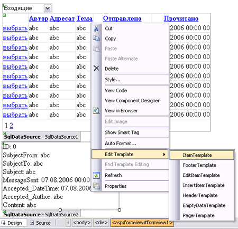Click the MessageSent date field text
The image size is (238, 229).
[46, 180]
